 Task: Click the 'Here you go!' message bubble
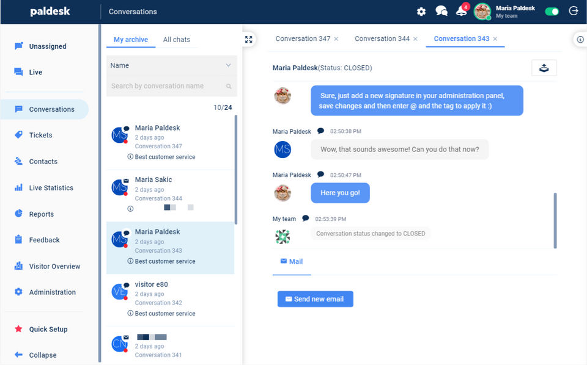[340, 193]
